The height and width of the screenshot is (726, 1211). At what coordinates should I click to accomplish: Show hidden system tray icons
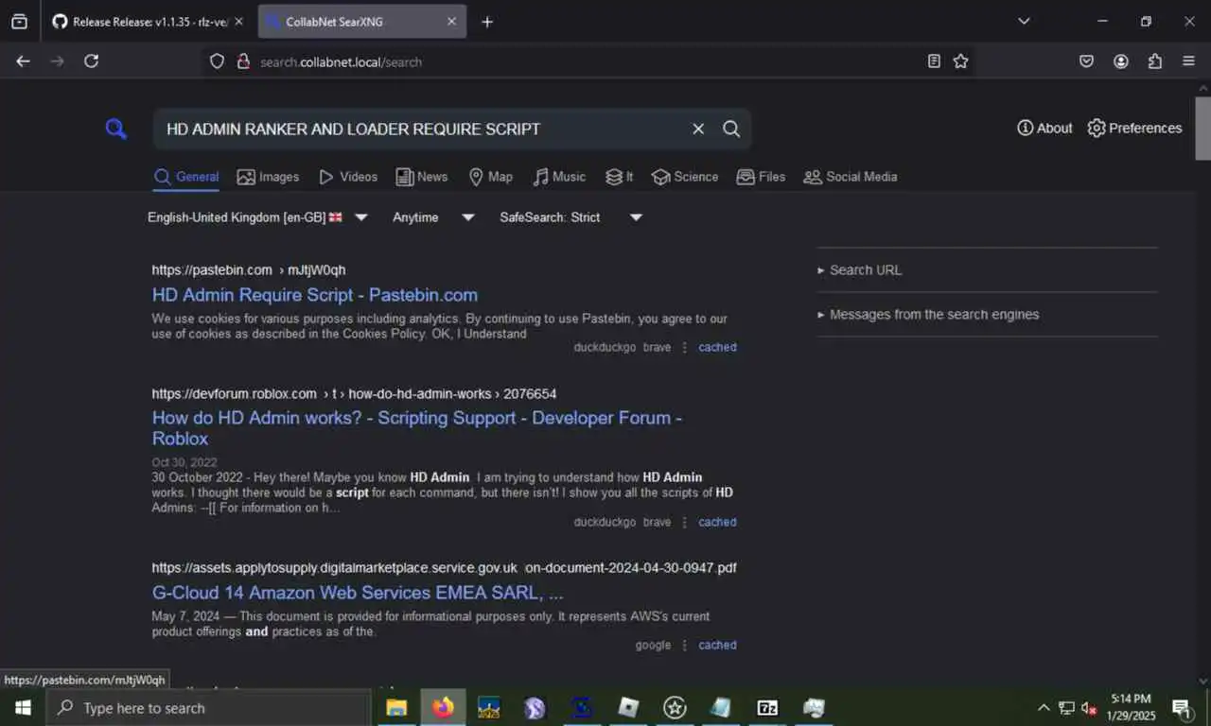[x=1044, y=708]
